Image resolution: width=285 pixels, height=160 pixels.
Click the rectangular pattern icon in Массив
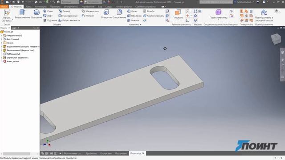tap(195, 11)
